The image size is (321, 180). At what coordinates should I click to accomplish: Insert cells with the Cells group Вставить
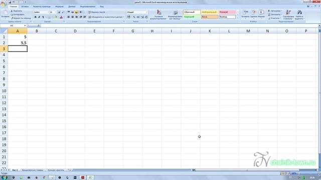click(245, 14)
